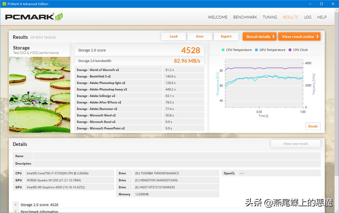339x213 pixels.
Task: Export the benchmark result
Action: 226,37
